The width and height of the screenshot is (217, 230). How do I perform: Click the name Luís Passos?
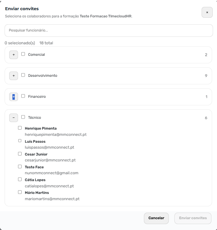[x=35, y=141]
